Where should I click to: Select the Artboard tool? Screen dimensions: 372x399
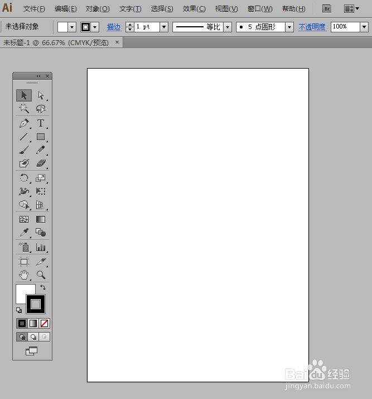[x=24, y=262]
